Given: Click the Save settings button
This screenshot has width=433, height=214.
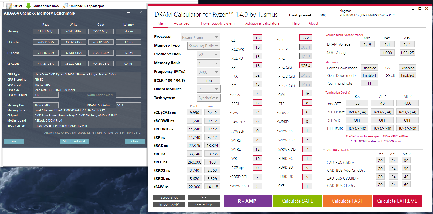Looking at the screenshot, I should tap(204, 204).
